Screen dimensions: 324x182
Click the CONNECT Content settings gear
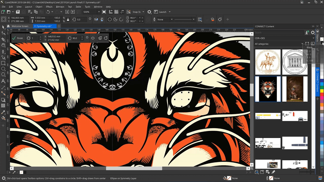pos(313,33)
